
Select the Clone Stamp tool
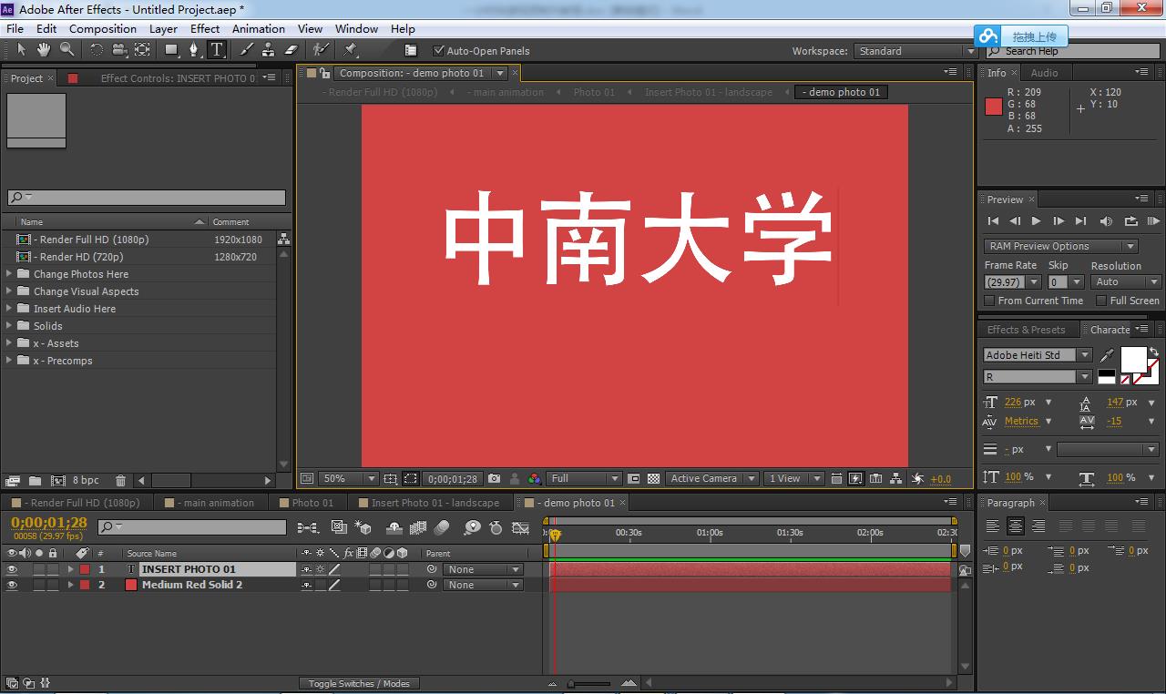coord(271,50)
